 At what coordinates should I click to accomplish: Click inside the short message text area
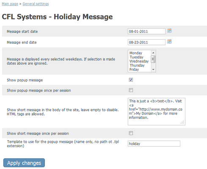157,112
